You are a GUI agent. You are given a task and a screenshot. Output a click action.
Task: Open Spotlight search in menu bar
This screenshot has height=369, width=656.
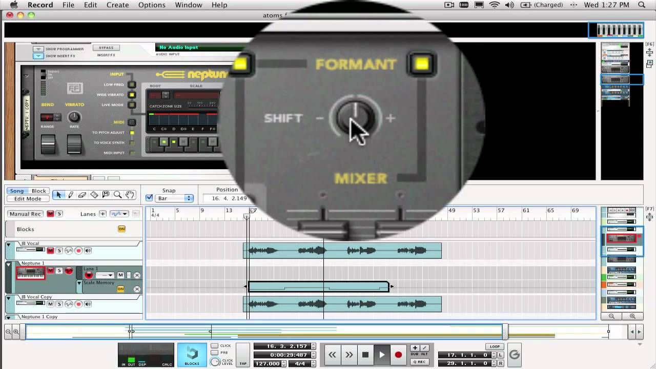(x=642, y=5)
